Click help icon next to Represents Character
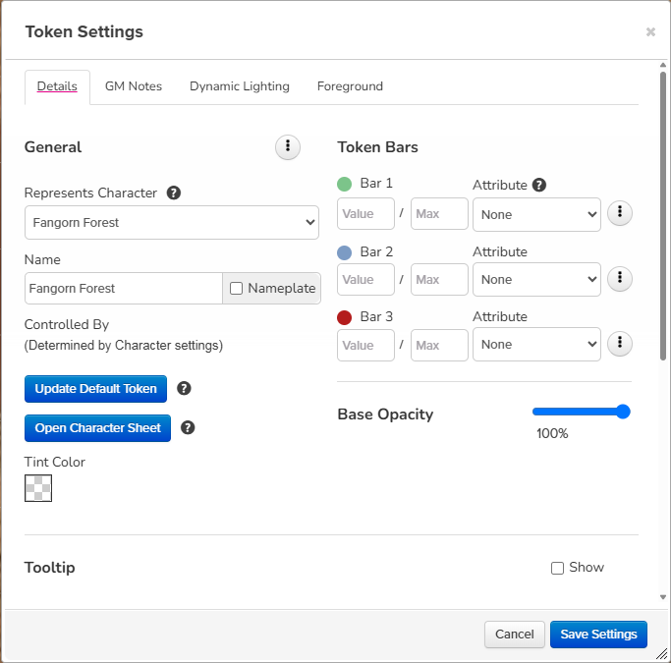The height and width of the screenshot is (663, 671). click(173, 193)
